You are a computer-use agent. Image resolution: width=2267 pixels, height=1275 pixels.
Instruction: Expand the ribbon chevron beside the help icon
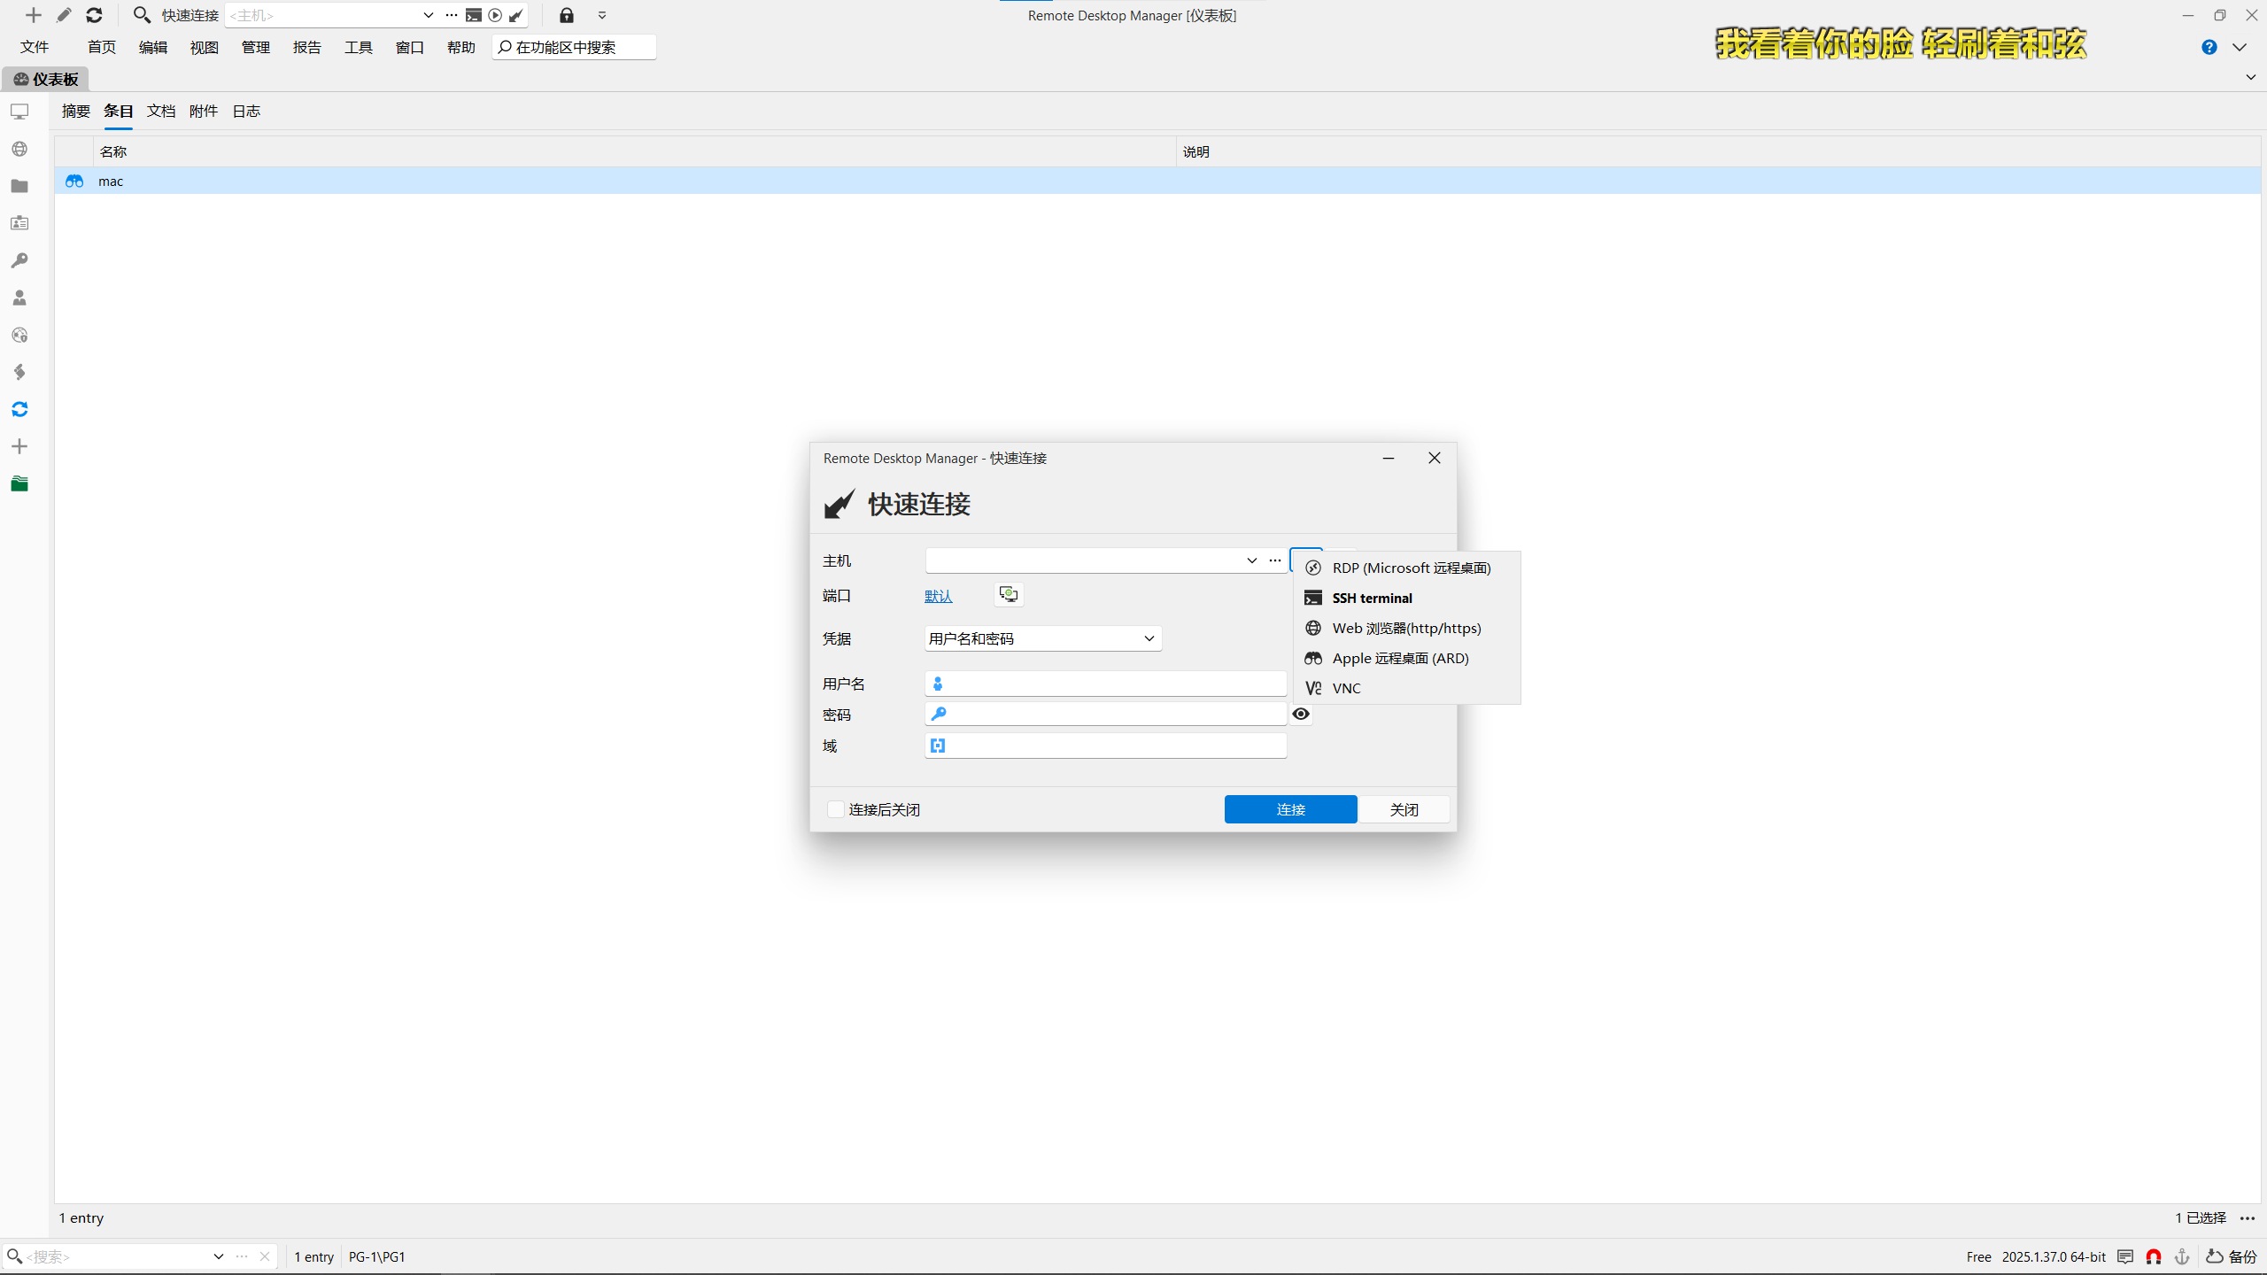2240,47
